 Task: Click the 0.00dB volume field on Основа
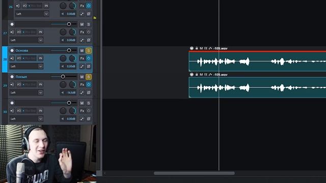(x=68, y=67)
